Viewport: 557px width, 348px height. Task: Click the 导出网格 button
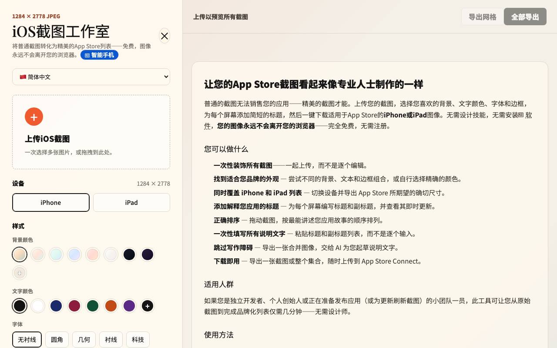482,17
